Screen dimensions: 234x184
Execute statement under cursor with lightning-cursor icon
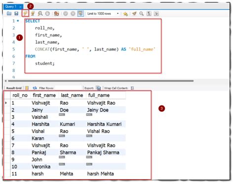click(33, 13)
